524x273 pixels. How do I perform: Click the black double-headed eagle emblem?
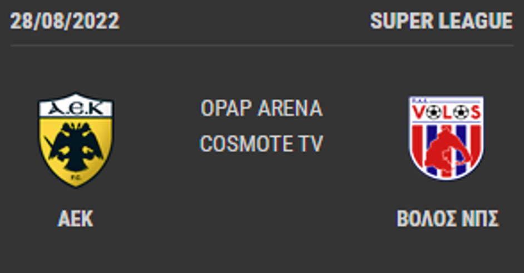pyautogui.click(x=75, y=146)
